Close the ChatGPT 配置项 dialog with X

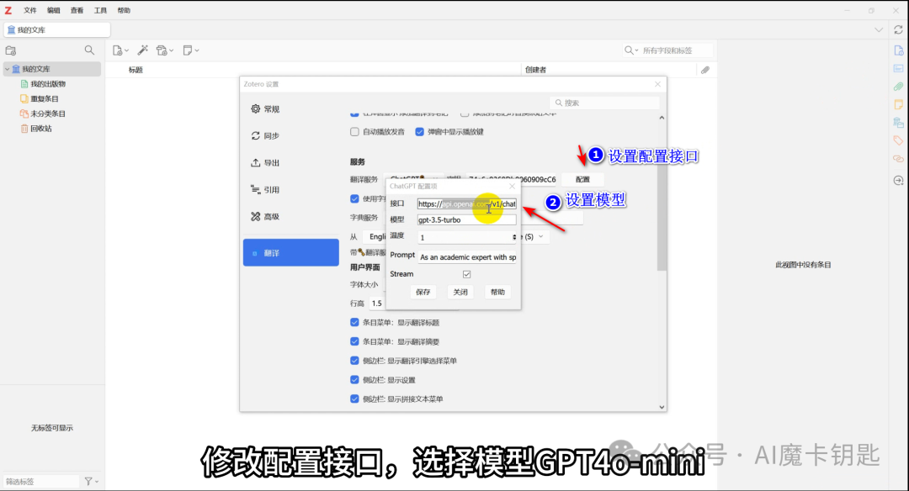pos(512,186)
